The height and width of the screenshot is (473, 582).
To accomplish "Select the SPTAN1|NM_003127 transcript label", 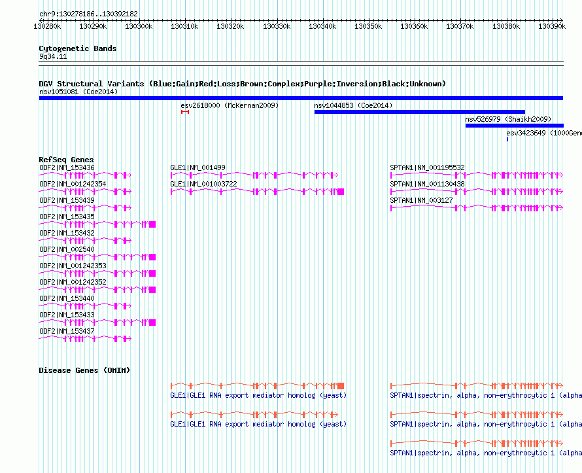I will [x=421, y=200].
